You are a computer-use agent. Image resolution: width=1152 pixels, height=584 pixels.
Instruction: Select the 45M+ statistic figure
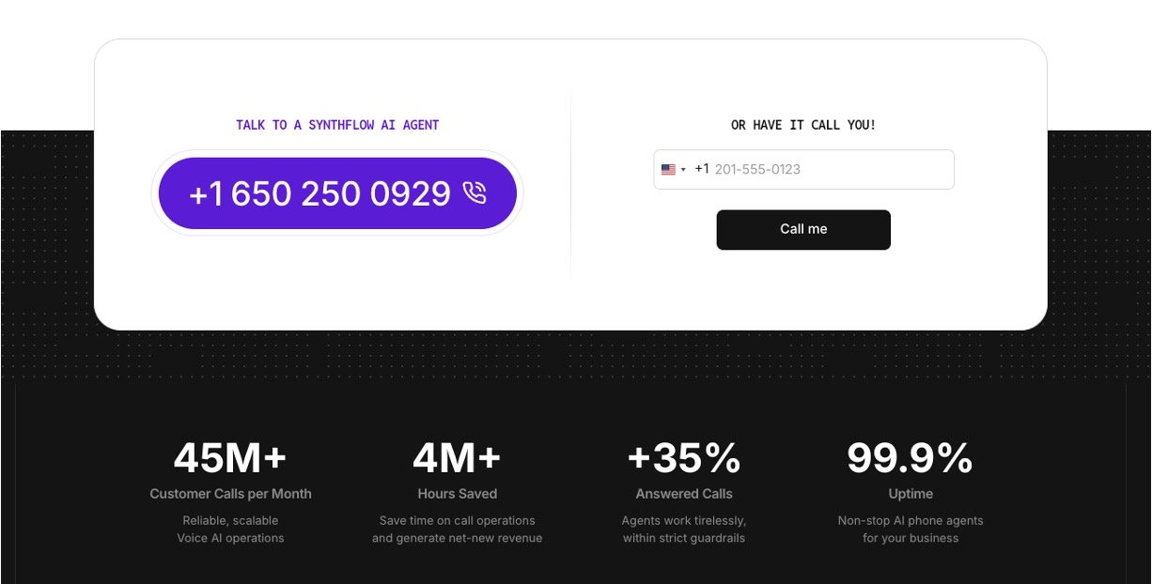[230, 458]
